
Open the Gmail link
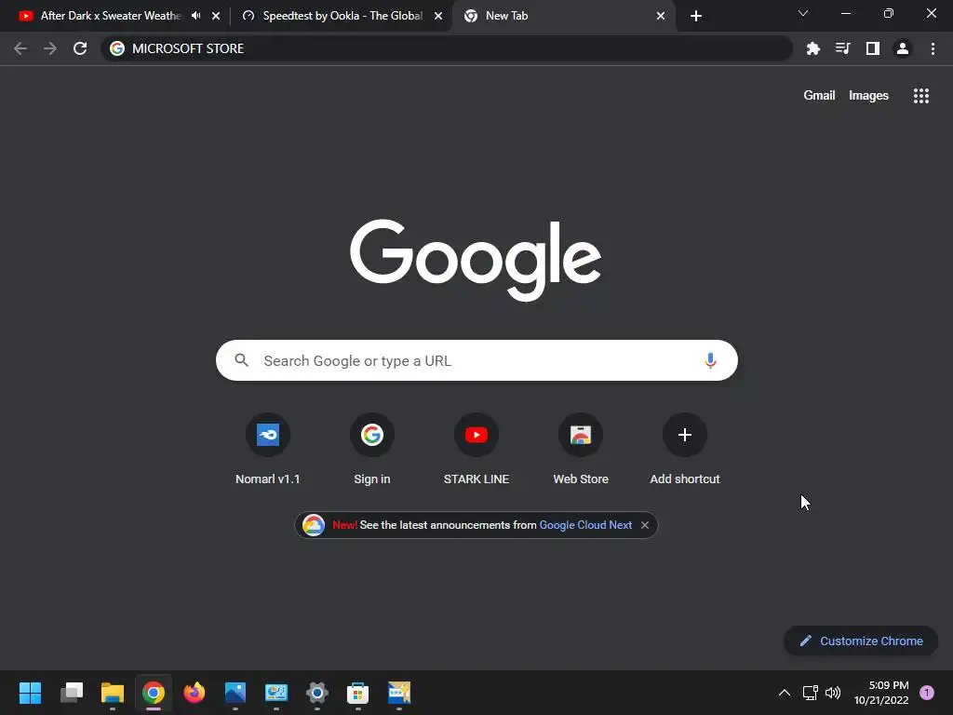point(819,96)
